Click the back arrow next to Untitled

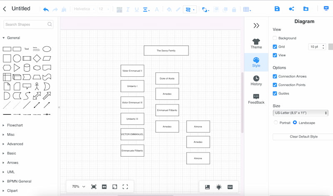5,9
